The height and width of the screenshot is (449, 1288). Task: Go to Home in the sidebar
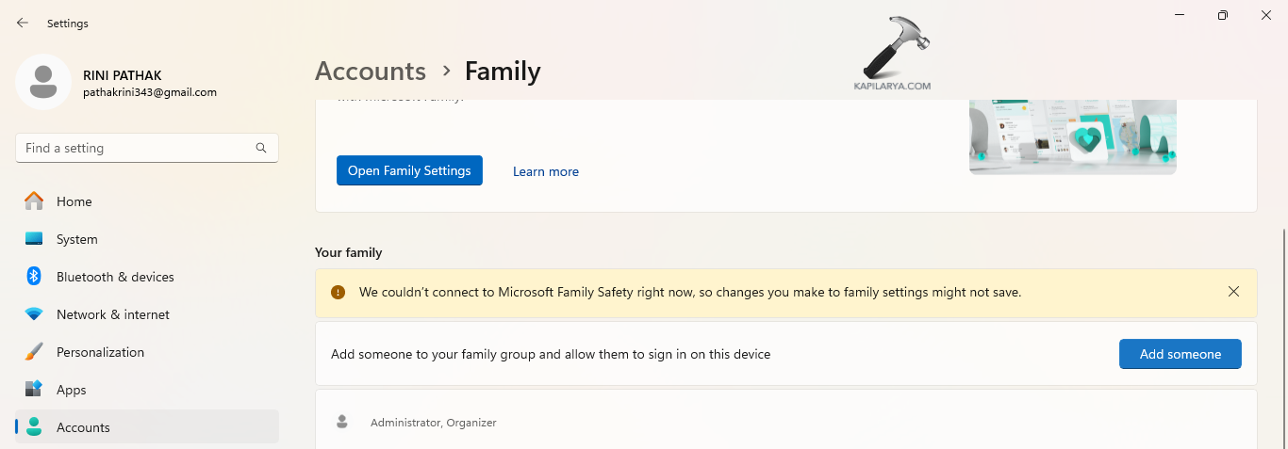click(x=74, y=201)
